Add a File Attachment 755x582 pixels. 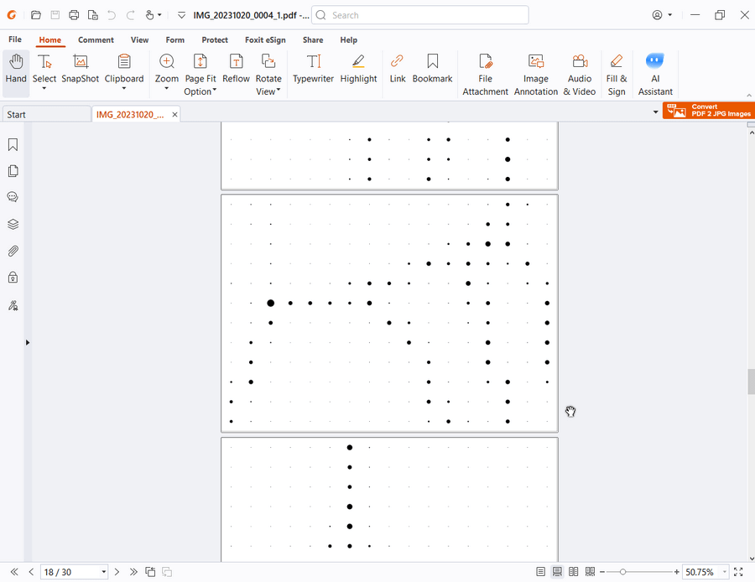click(485, 75)
